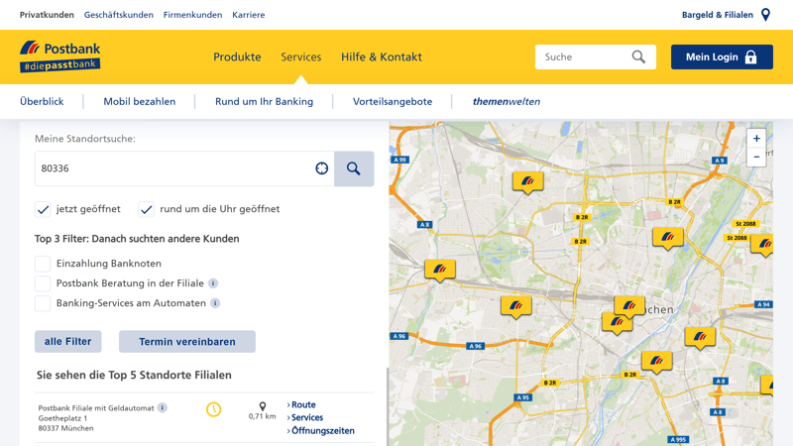Screen dimensions: 793x446
Task: Zoom in on the map
Action: (x=756, y=139)
